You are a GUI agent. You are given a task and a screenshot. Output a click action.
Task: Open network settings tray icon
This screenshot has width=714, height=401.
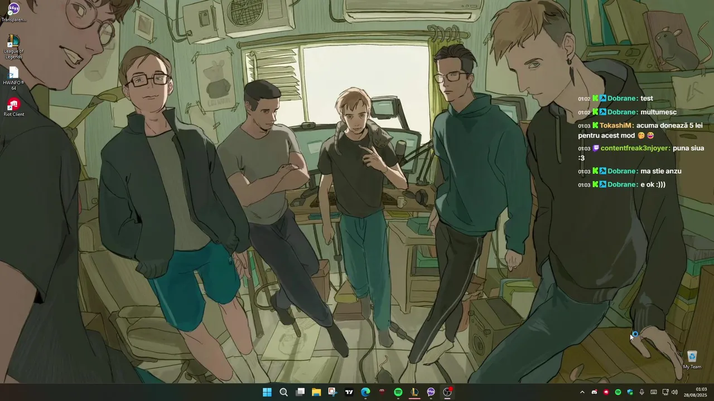[665, 392]
